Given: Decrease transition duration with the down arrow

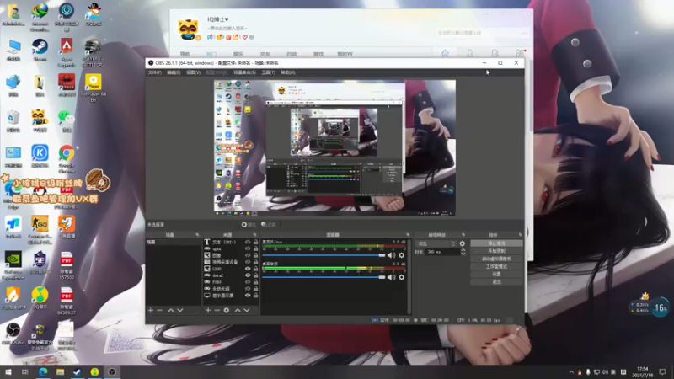Looking at the screenshot, I should (x=463, y=254).
